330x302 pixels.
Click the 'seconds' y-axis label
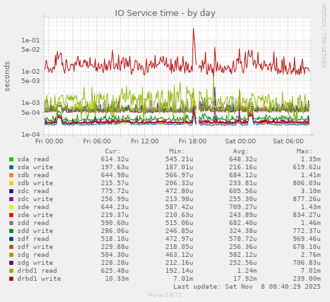(7, 76)
